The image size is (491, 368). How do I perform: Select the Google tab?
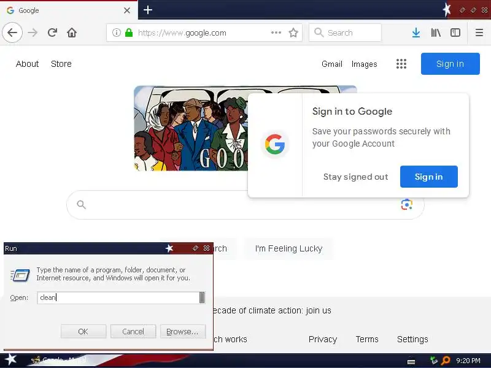(69, 10)
